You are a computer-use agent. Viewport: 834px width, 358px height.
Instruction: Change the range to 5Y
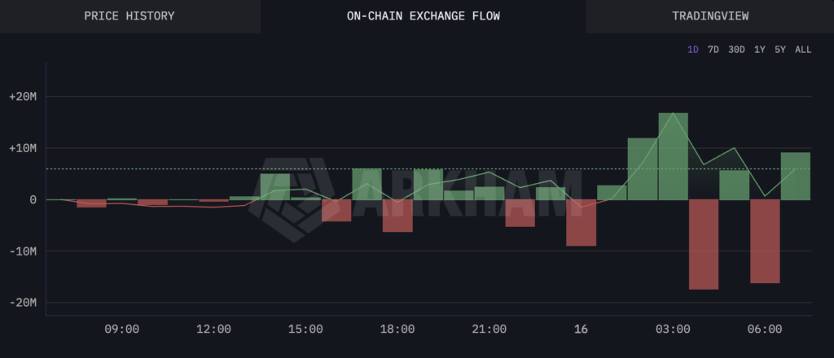click(779, 50)
